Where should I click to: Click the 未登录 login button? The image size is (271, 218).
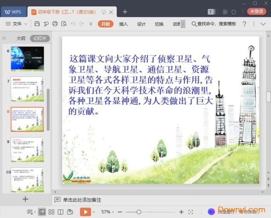click(x=256, y=12)
